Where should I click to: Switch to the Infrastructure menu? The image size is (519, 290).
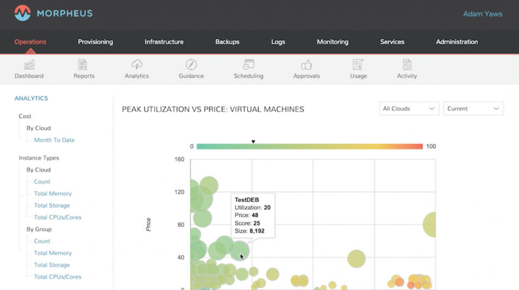click(x=164, y=42)
